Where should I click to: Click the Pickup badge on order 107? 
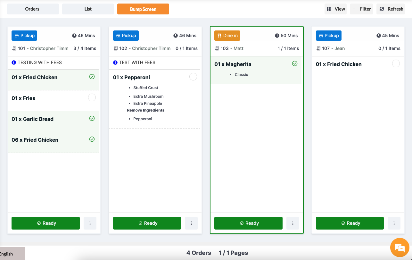point(328,36)
